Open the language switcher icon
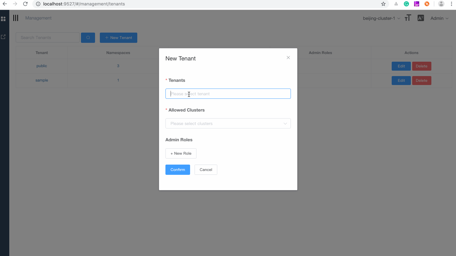Viewport: 456px width, 256px height. coord(420,18)
